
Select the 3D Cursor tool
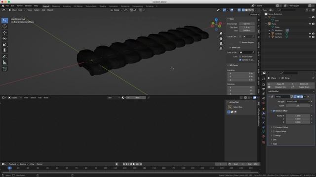click(x=4, y=26)
